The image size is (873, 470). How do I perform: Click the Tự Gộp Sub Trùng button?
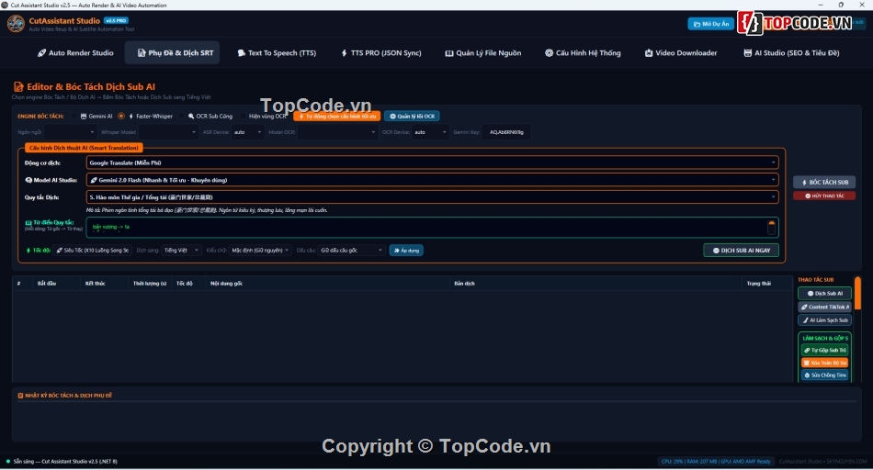(x=824, y=351)
